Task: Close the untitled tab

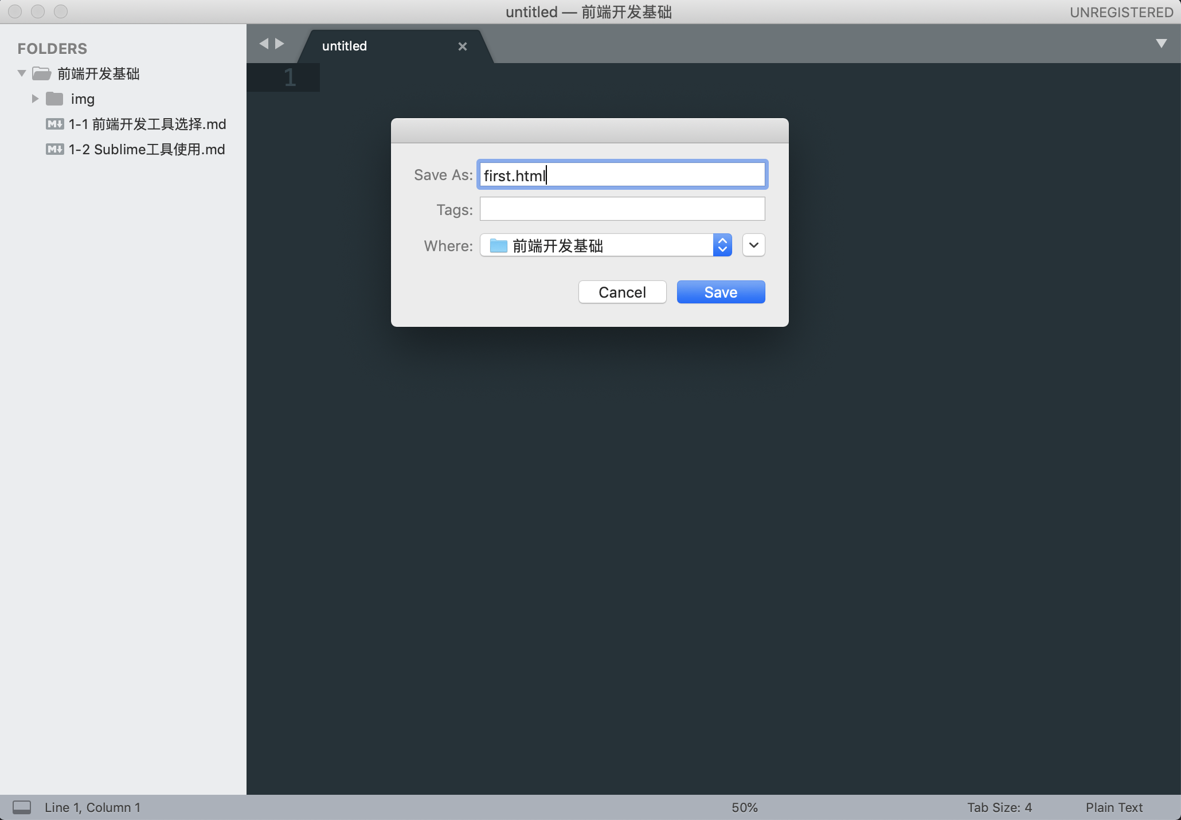Action: tap(462, 46)
